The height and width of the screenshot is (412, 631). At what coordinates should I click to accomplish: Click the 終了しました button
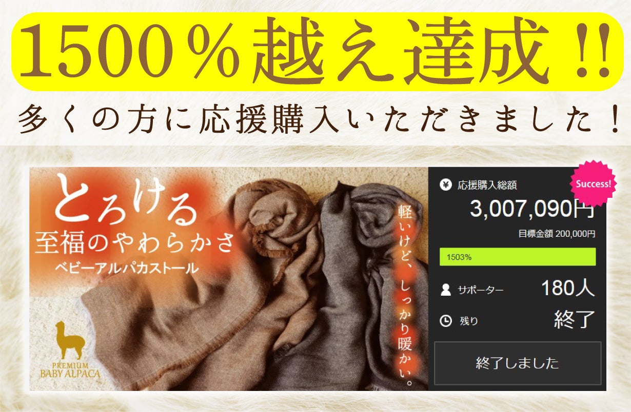click(518, 363)
